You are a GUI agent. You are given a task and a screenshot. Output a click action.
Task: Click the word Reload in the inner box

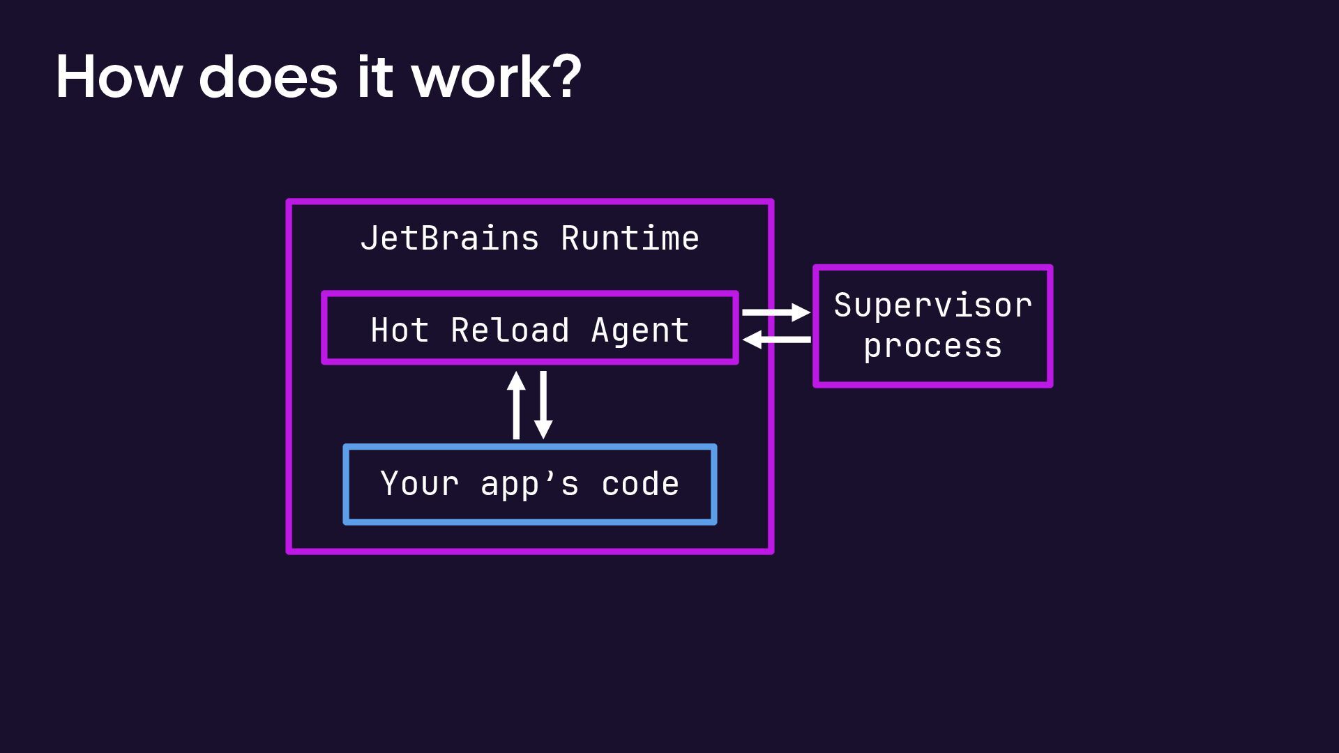(510, 330)
